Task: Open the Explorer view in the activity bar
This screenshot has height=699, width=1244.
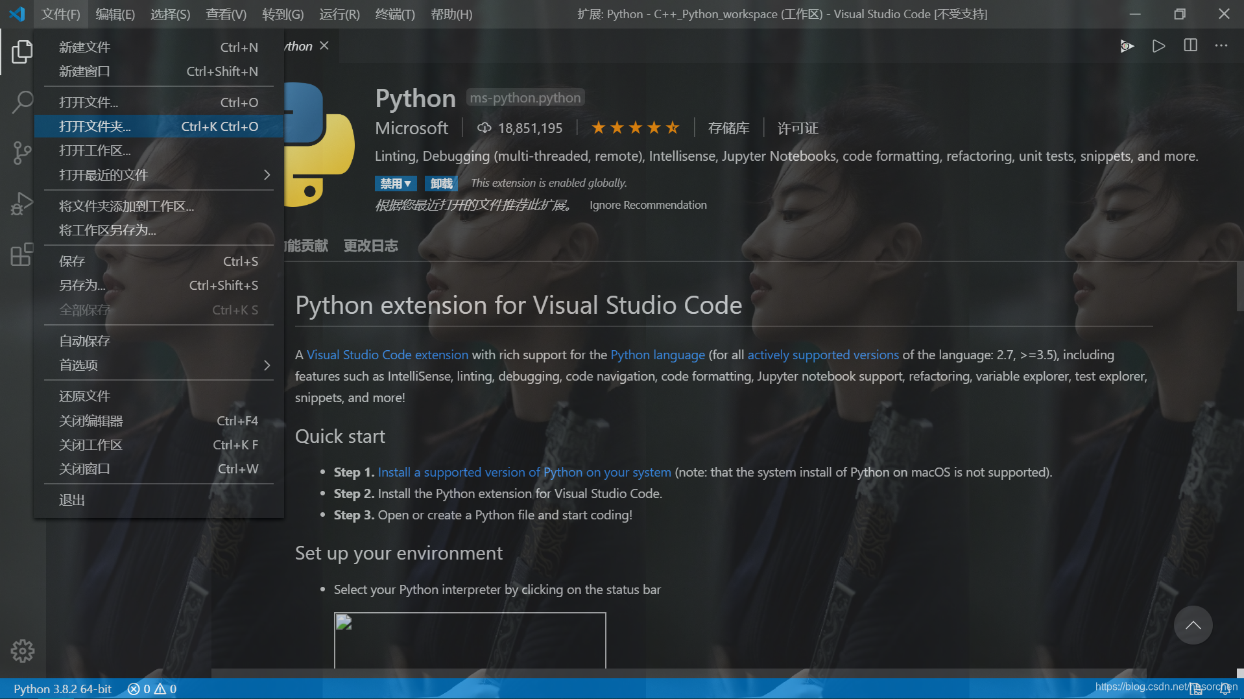Action: click(x=22, y=51)
